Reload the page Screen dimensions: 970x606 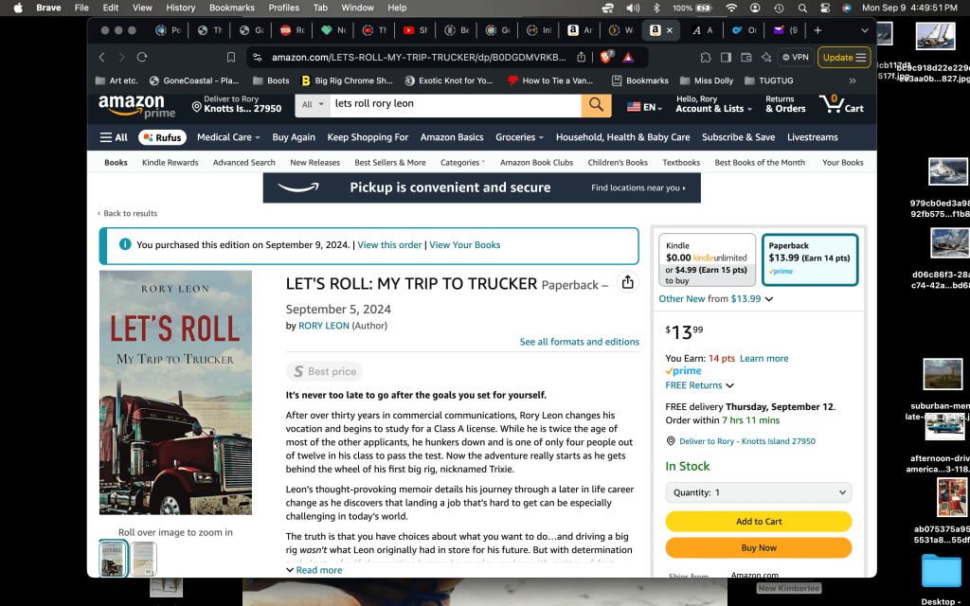[x=142, y=57]
